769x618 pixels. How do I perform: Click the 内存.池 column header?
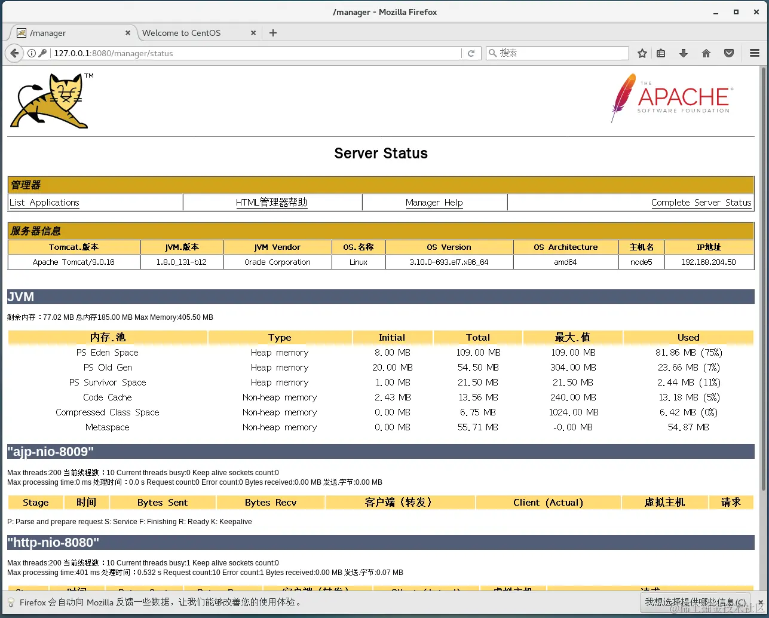[108, 338]
